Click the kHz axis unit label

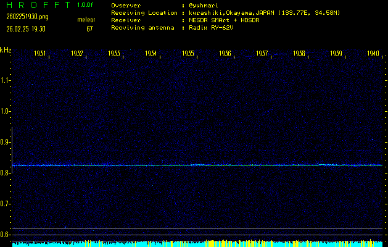point(6,49)
